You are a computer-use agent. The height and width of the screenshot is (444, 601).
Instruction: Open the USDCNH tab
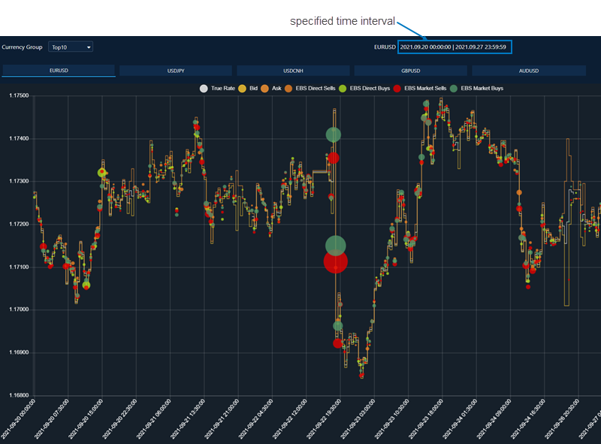coord(293,71)
